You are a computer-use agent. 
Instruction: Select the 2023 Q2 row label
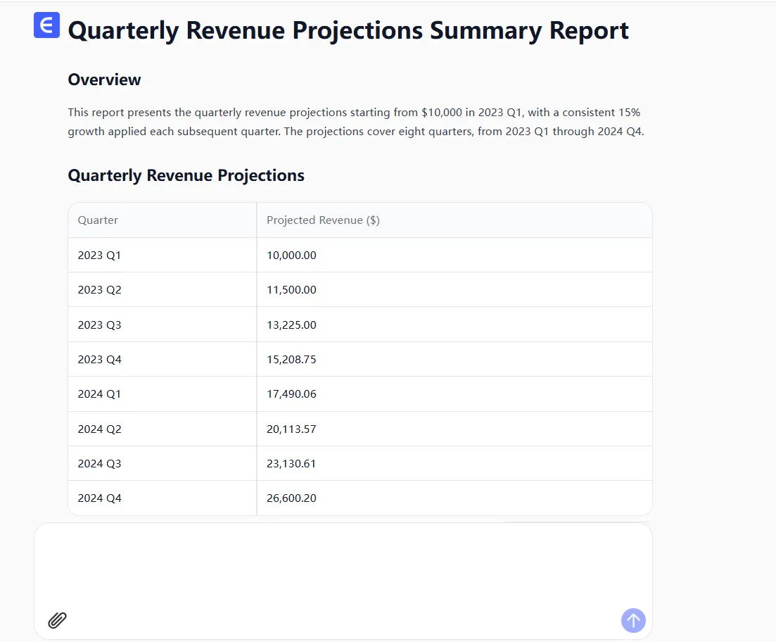99,290
